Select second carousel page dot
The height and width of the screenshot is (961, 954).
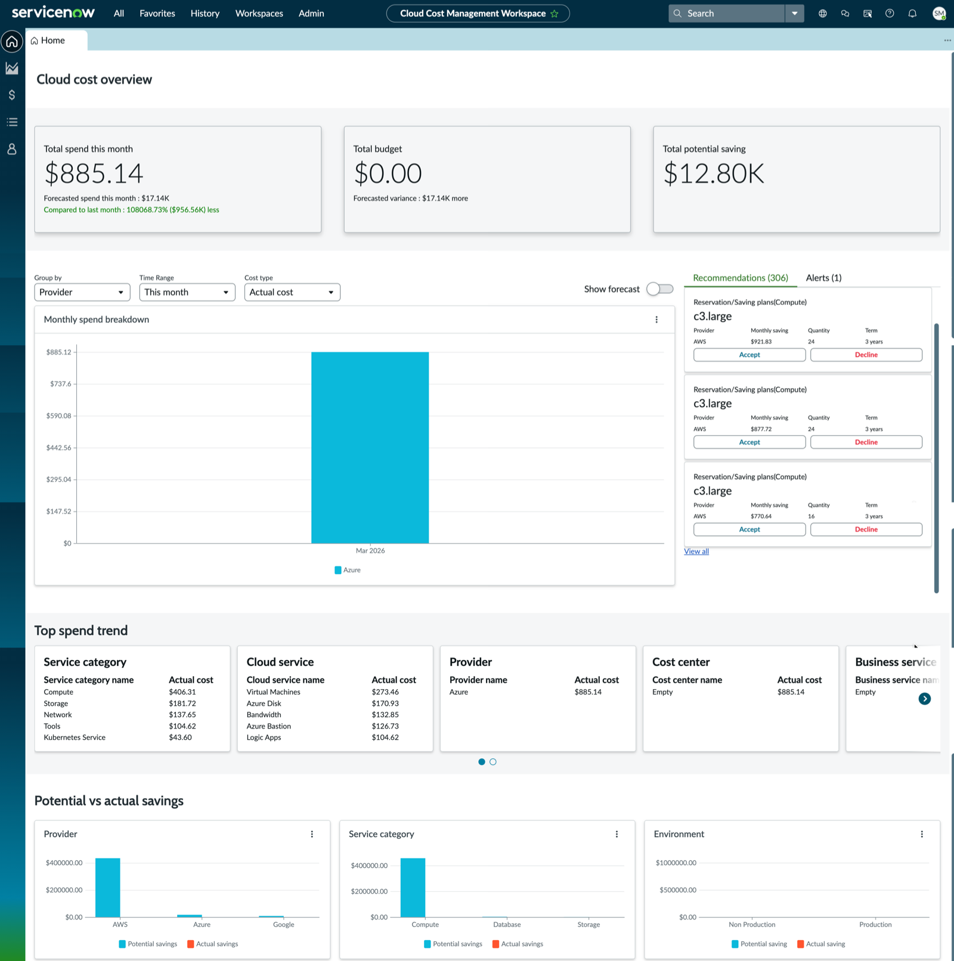[x=493, y=762]
